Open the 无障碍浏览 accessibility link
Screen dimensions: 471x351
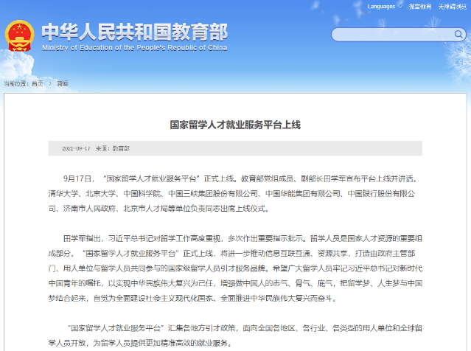point(452,7)
